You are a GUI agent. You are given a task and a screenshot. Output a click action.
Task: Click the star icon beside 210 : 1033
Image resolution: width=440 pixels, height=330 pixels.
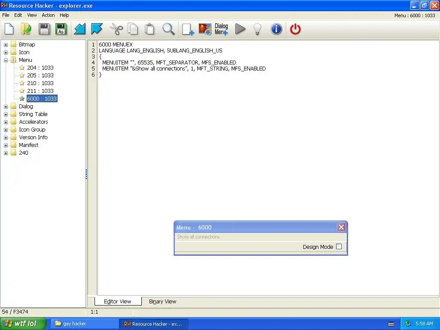coord(22,83)
